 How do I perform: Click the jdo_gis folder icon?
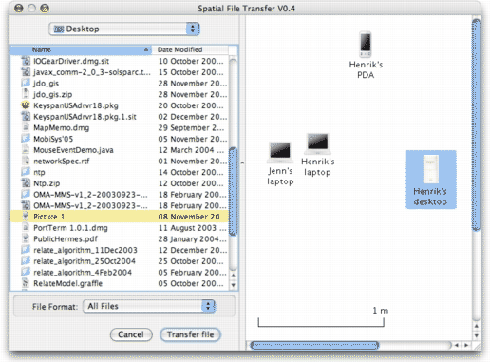26,83
